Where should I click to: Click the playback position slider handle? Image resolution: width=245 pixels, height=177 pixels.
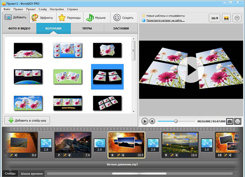176,121
